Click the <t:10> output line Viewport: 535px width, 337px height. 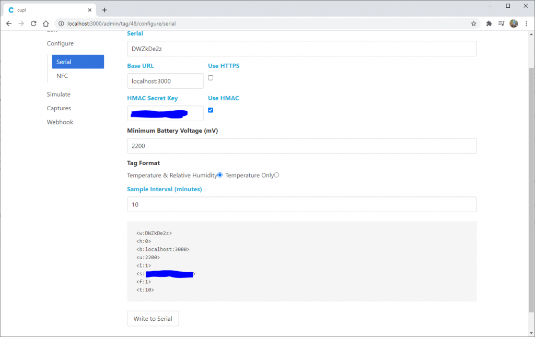tap(145, 290)
